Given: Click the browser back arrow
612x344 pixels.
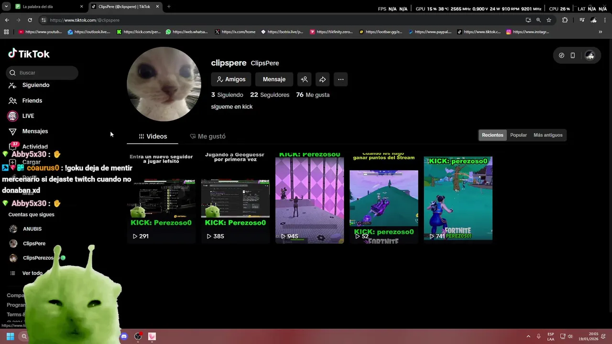Looking at the screenshot, I should (x=7, y=20).
